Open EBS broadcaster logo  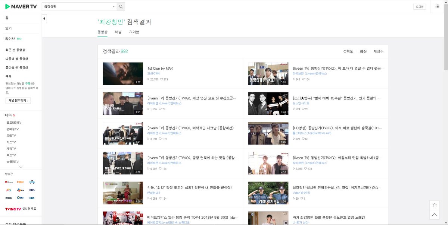click(32, 198)
